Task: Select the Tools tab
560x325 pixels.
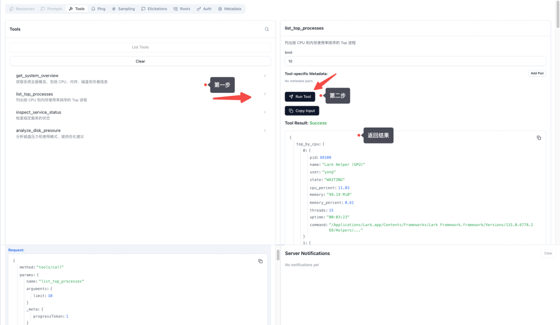Action: [76, 9]
